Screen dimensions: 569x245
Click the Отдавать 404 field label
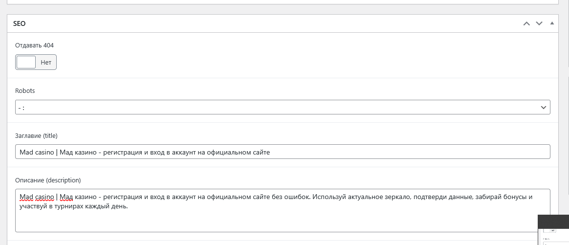click(x=35, y=45)
